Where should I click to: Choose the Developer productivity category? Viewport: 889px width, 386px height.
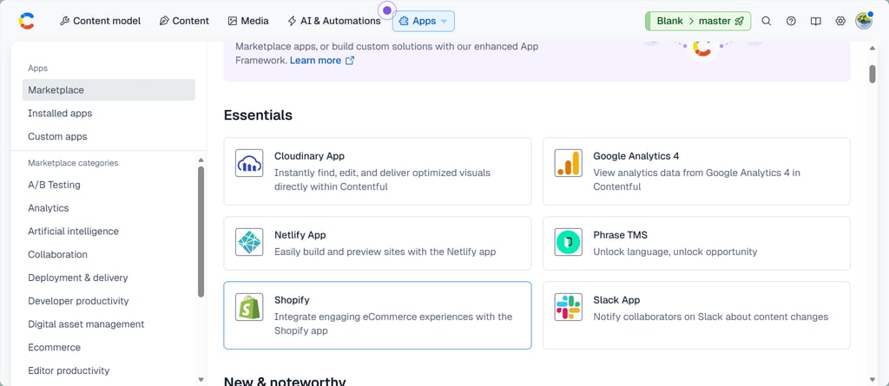click(x=78, y=301)
